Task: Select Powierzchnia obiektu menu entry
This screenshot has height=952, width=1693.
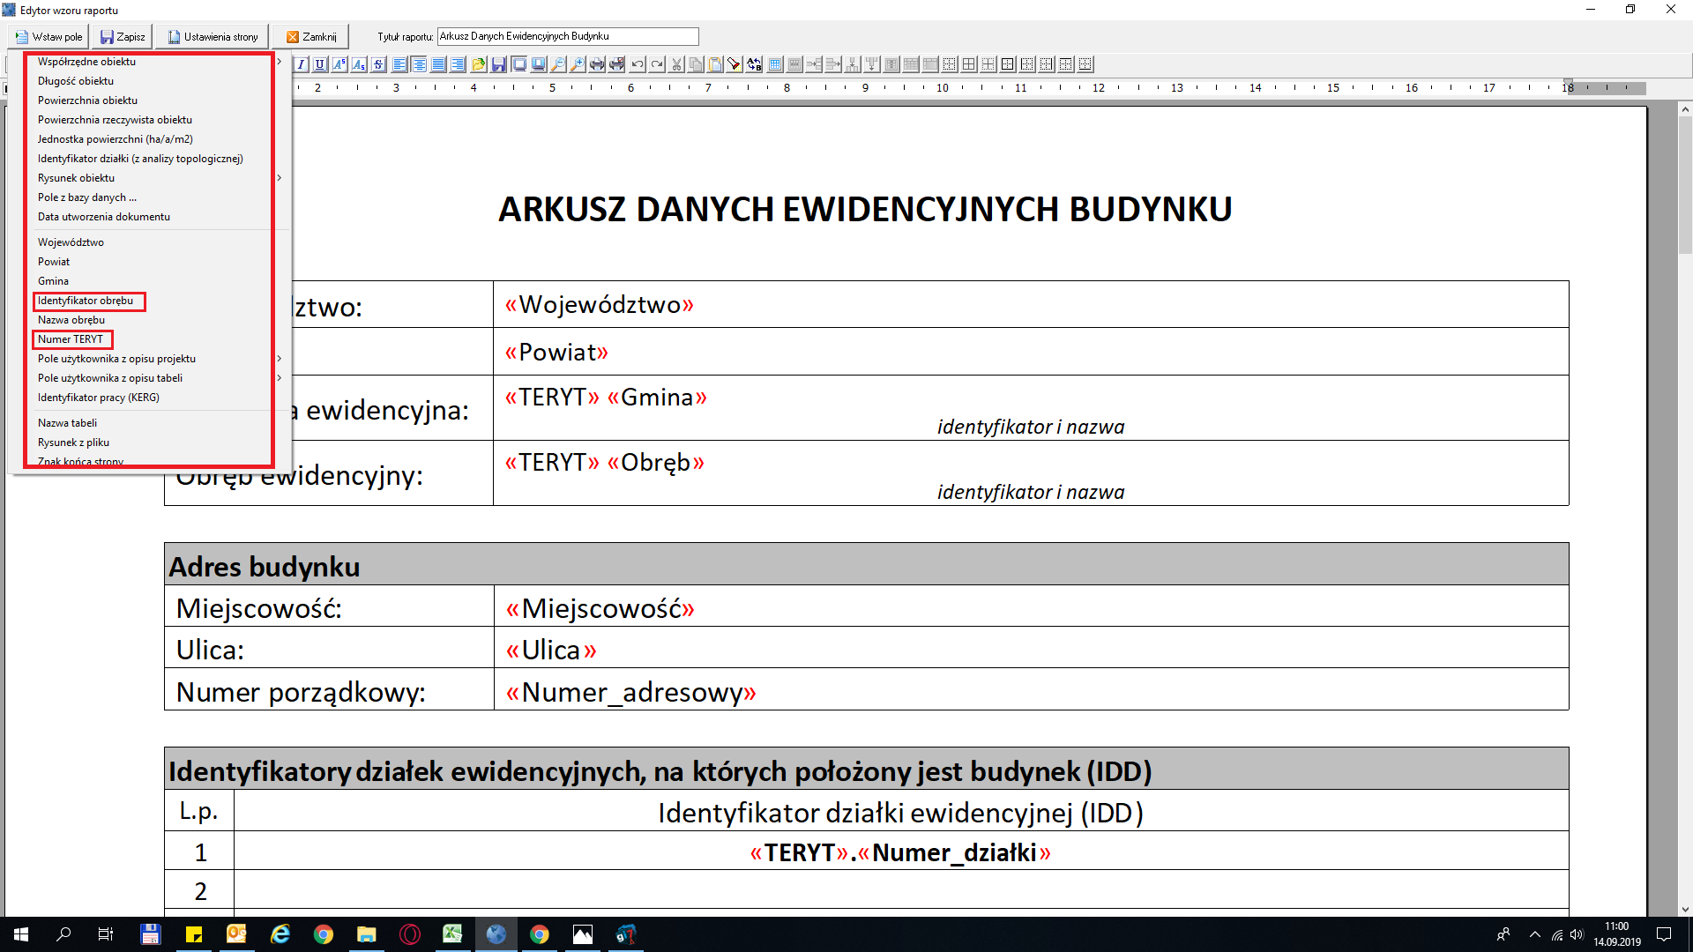Action: [x=87, y=100]
